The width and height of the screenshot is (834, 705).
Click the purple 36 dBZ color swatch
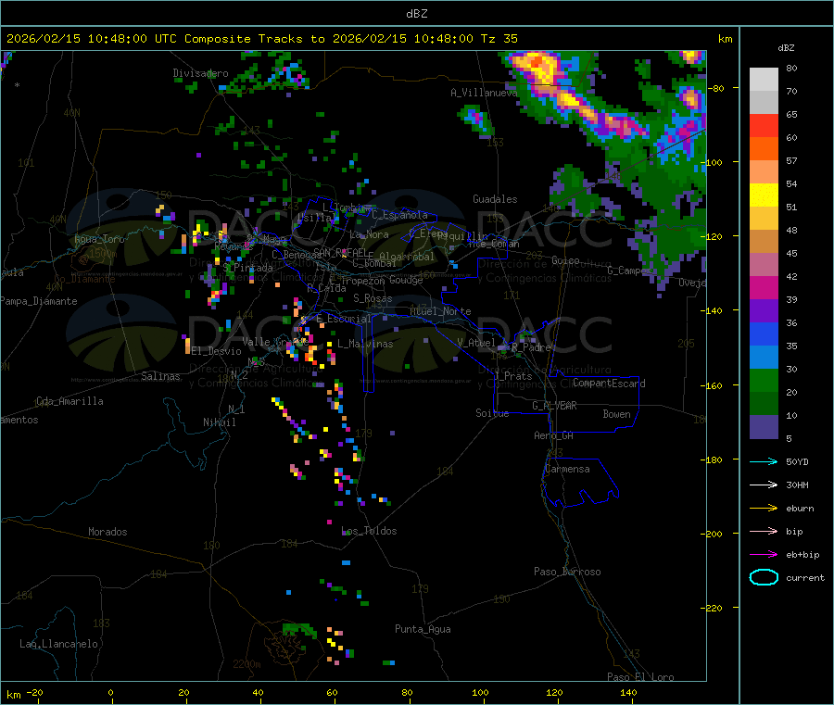(764, 311)
